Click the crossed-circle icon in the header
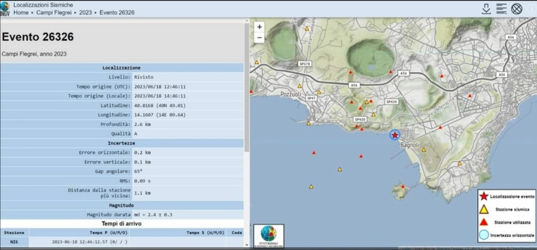 517,8
